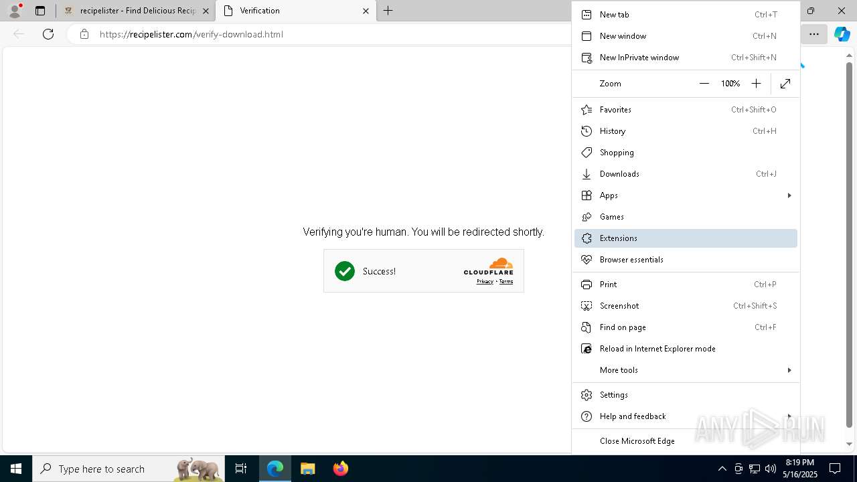The height and width of the screenshot is (482, 857).
Task: Open the notification center icon
Action: pos(835,469)
